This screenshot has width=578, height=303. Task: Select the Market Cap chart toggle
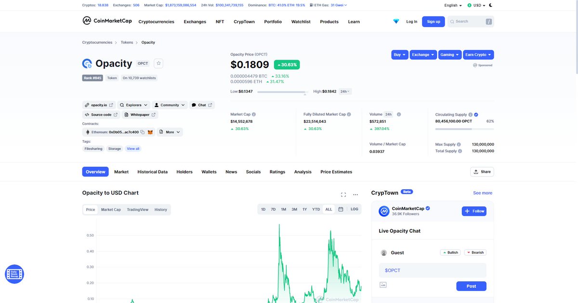coord(111,210)
